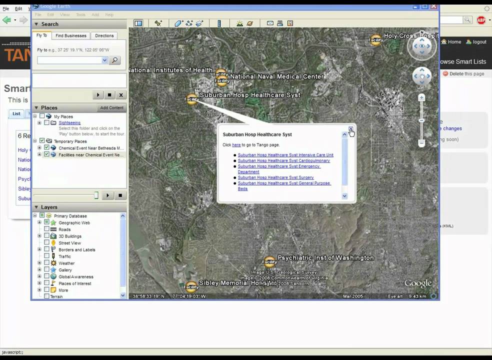Click the Add Content button
The height and width of the screenshot is (360, 492).
tap(111, 107)
